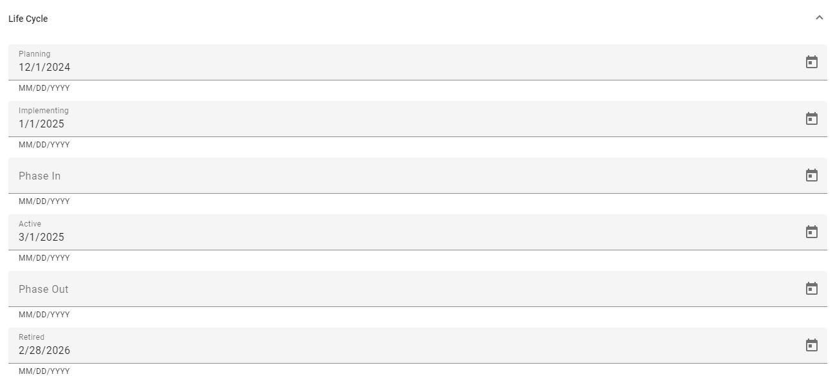The image size is (835, 381).
Task: Click the empty Phase Out field
Action: [x=386, y=289]
